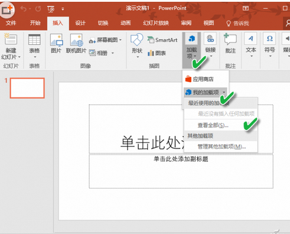Open the File (文件) tab
The image size is (290, 234).
click(x=11, y=23)
